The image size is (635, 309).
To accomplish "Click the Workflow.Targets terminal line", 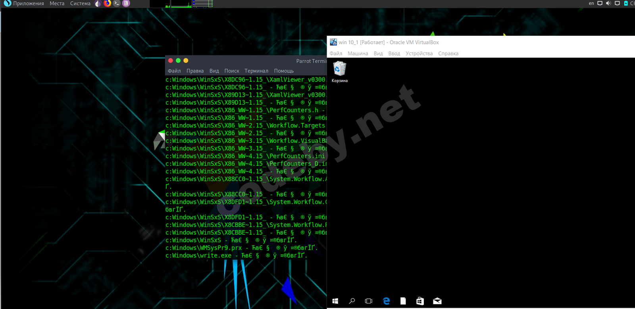I will point(246,126).
